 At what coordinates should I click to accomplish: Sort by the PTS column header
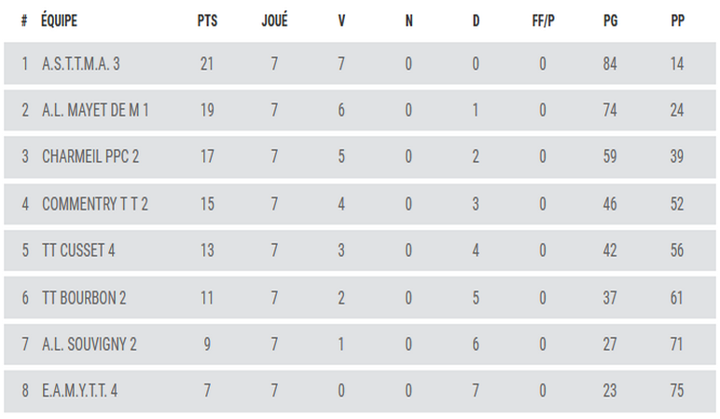pyautogui.click(x=208, y=20)
